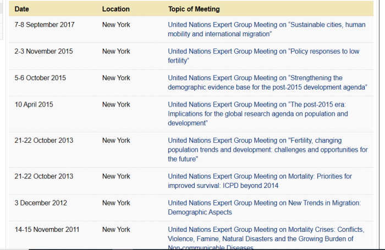Select the 2-3 November 2015 date cell
This screenshot has height=250, width=385.
43,51
